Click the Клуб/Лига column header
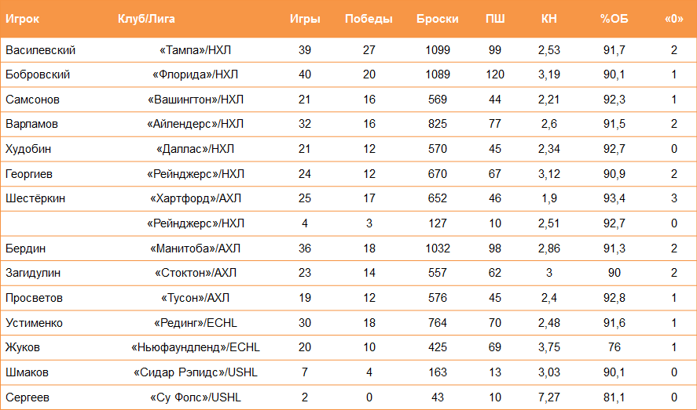This screenshot has height=410, width=697. [x=146, y=19]
